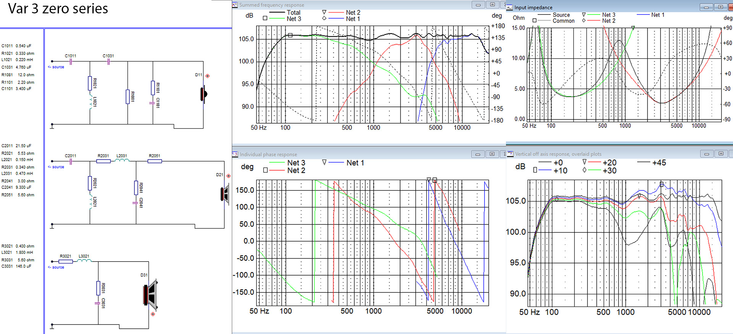Click the triangle marker beside Net 1 in phase legend

click(x=324, y=162)
